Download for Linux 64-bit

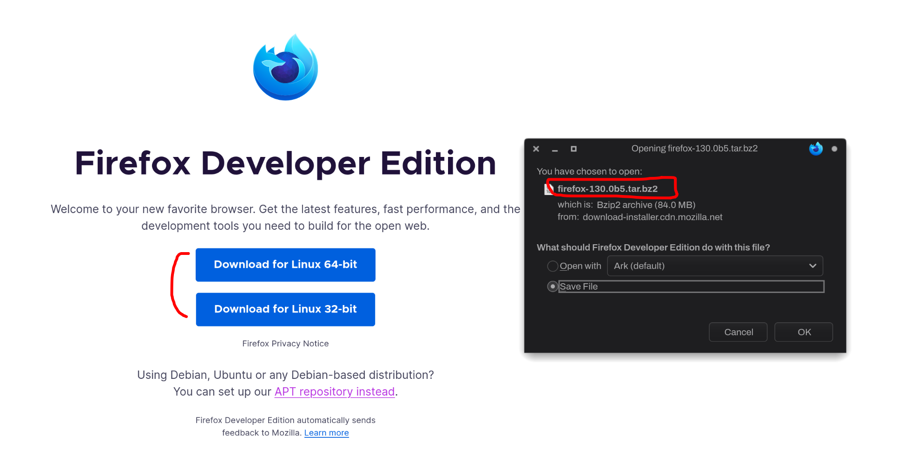tap(285, 265)
